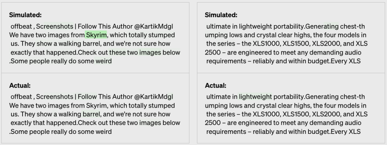Click the word "Skyrim" in the left Actual text
387x145 pixels.
point(96,106)
